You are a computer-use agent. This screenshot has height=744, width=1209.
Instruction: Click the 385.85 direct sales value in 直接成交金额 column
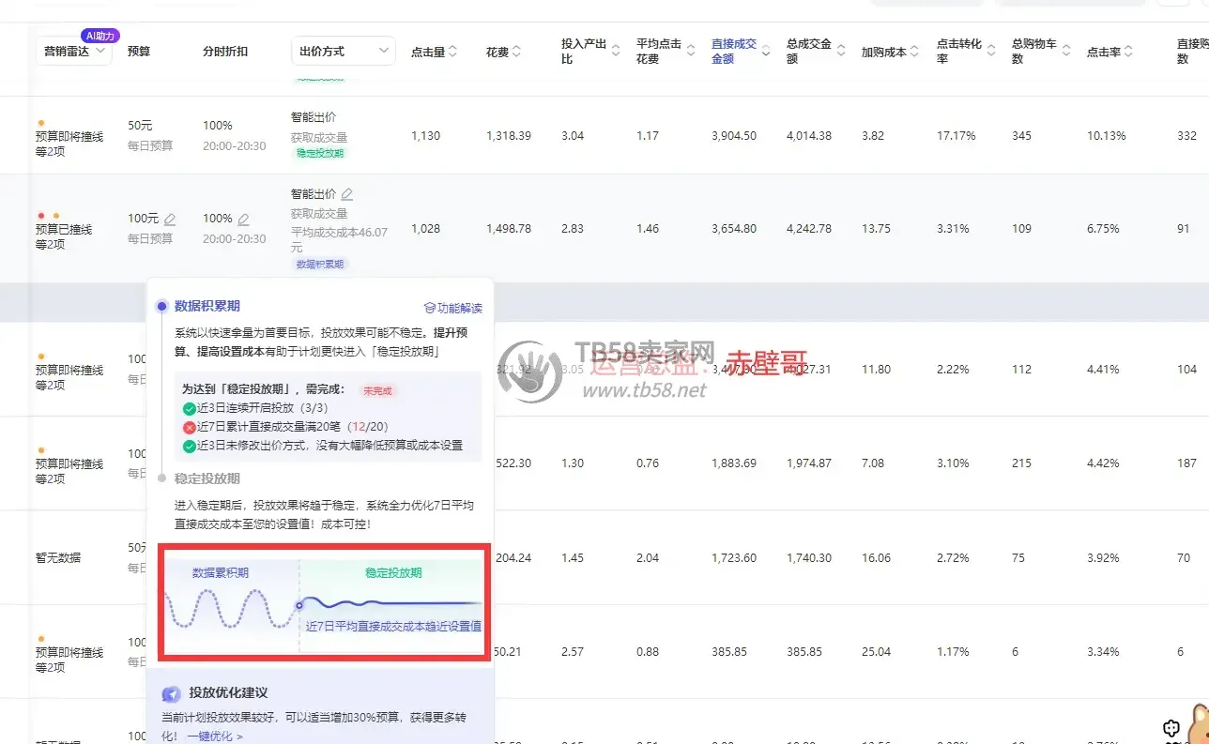(x=729, y=652)
